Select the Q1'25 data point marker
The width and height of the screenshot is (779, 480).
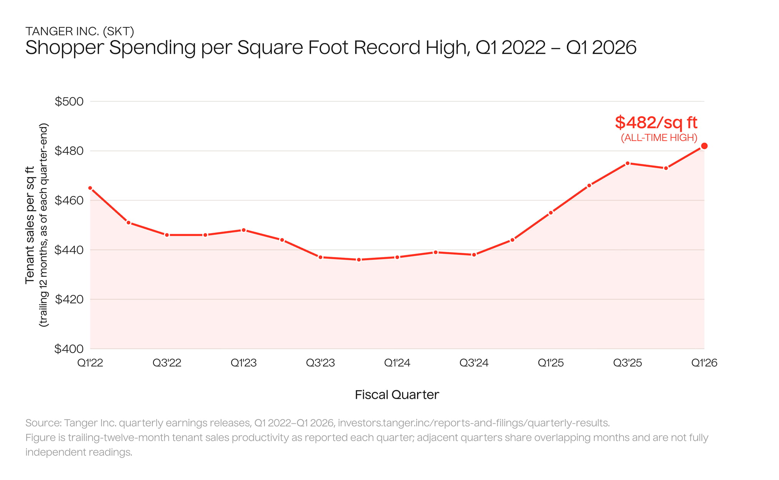click(x=551, y=213)
